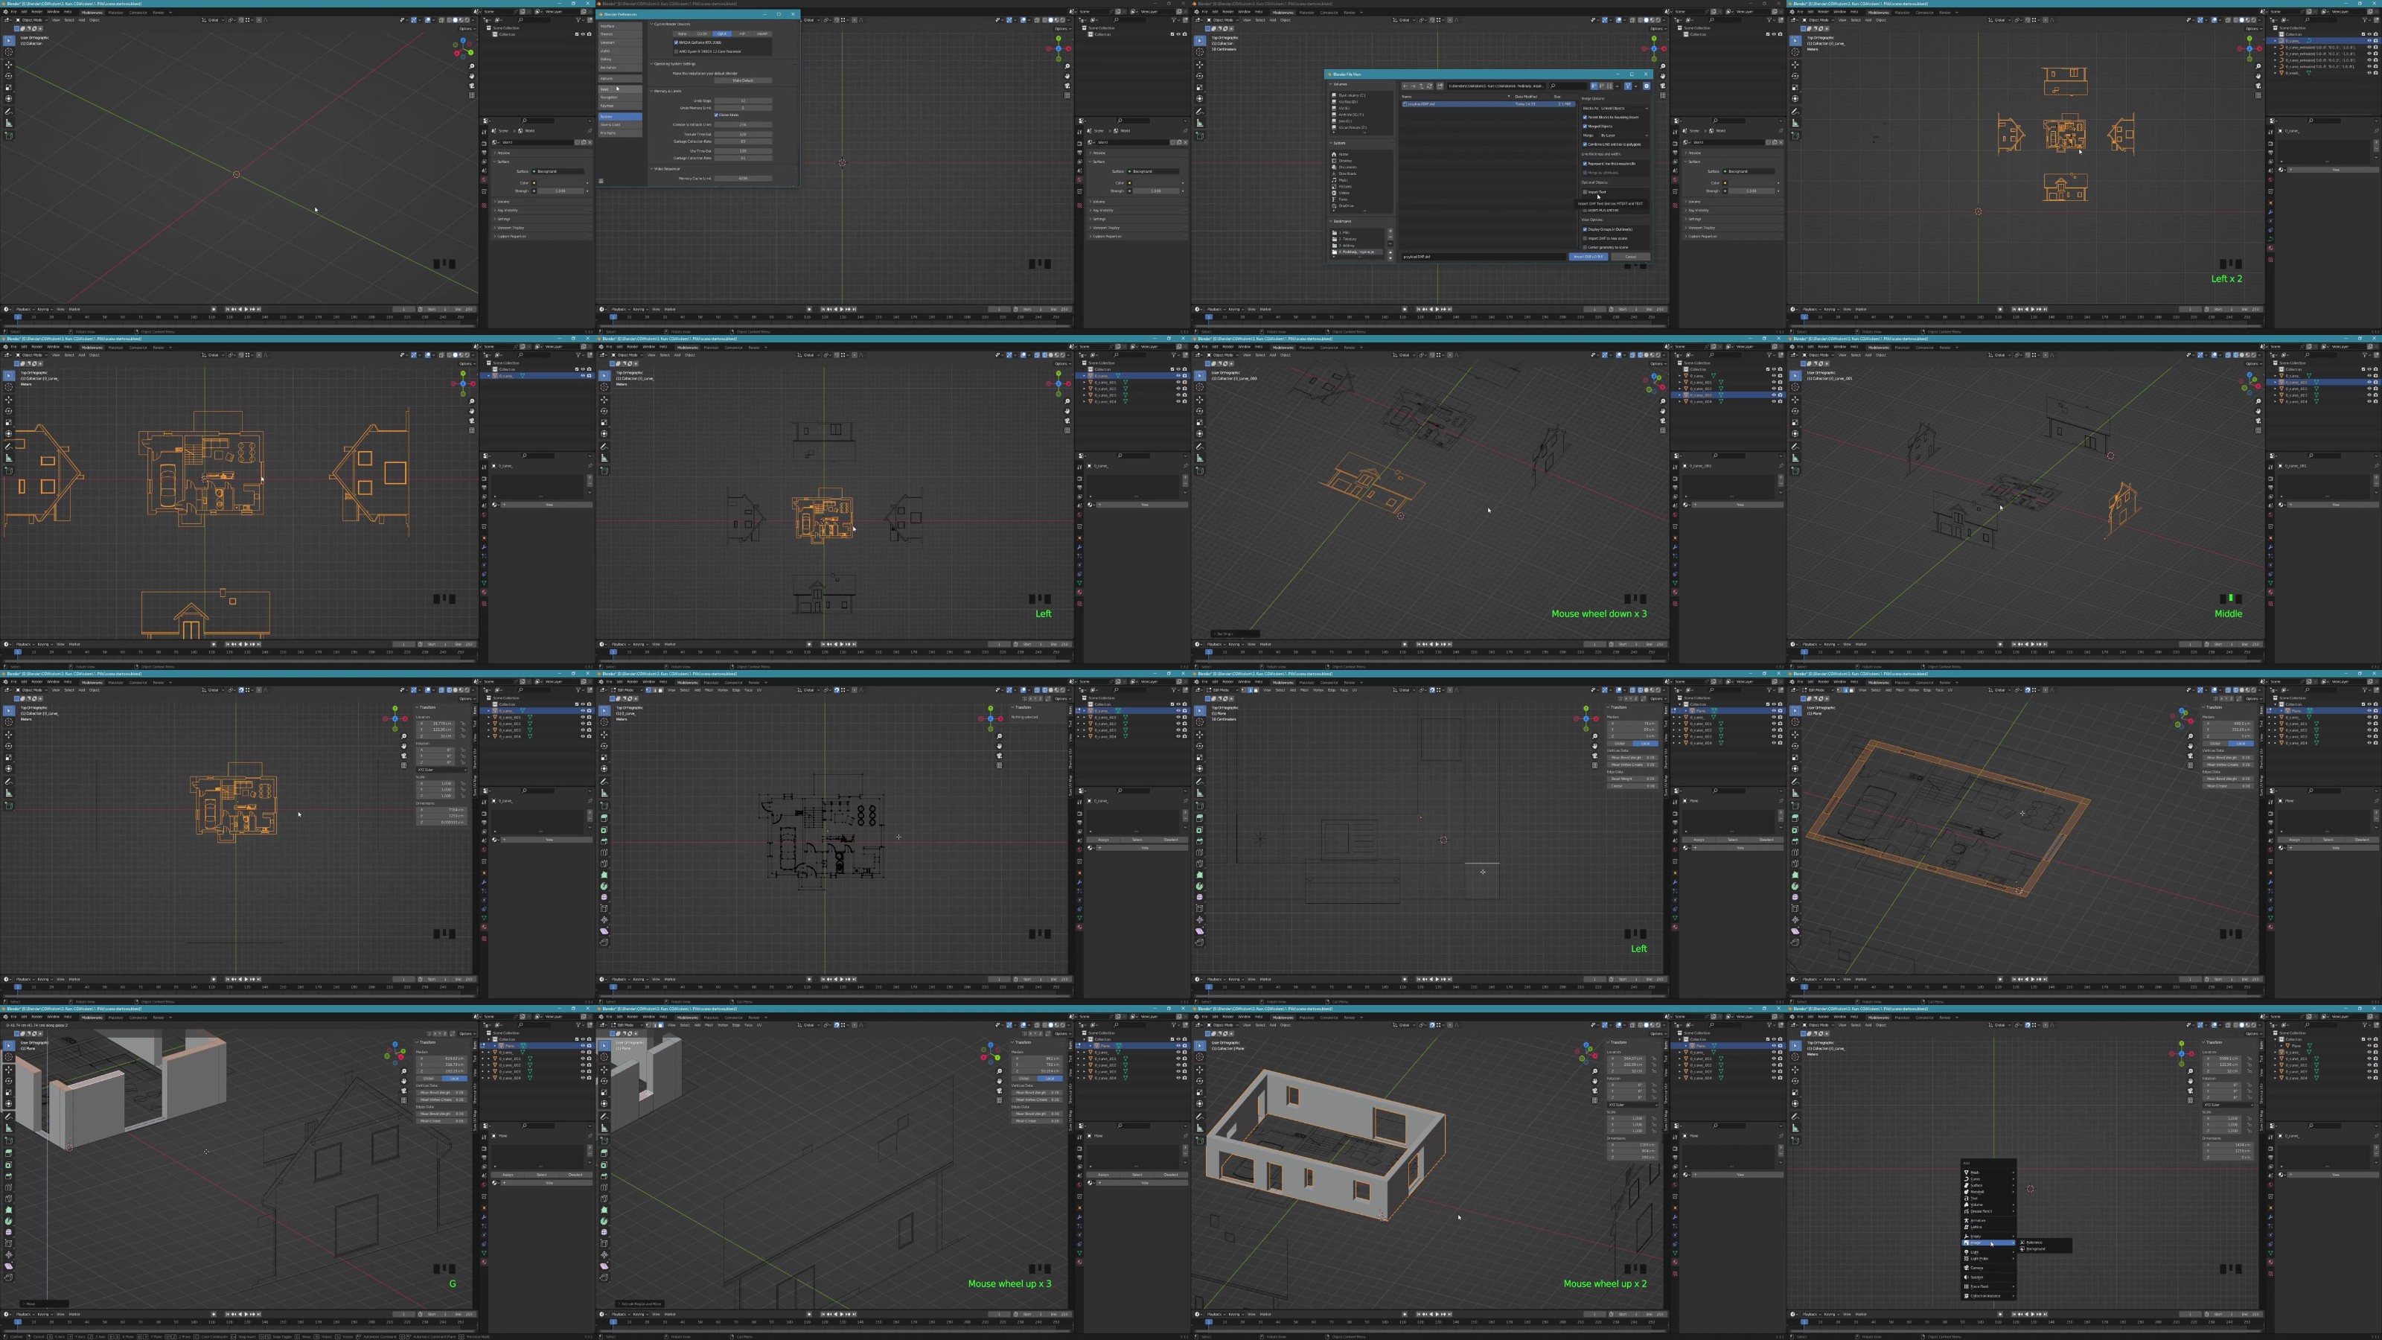Viewport: 2382px width, 1340px height.
Task: Click the plus add bookmark icon
Action: point(1390,232)
